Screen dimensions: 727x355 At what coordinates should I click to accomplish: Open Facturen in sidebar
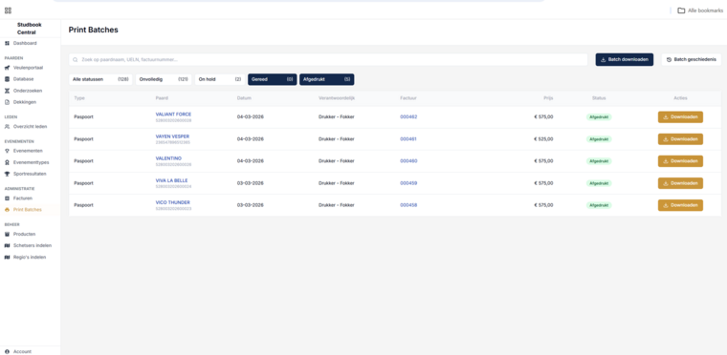tap(23, 198)
